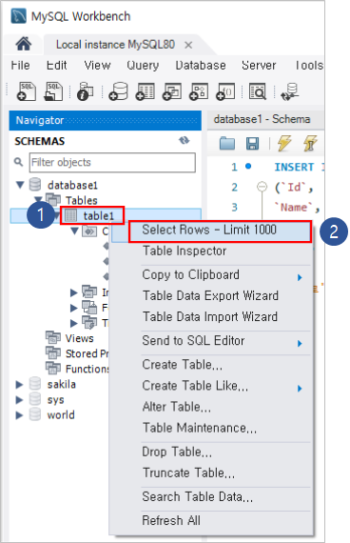
Task: Expand the world schema
Action: point(19,414)
